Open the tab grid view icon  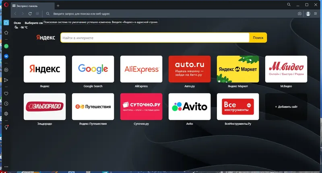[x=37, y=14]
